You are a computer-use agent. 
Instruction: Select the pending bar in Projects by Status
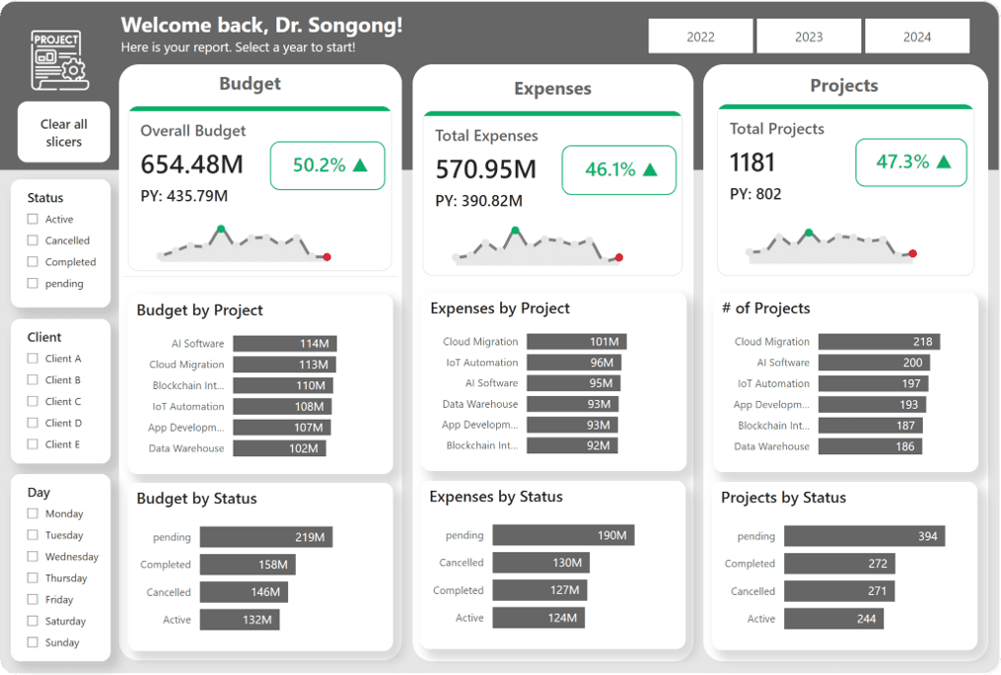point(864,536)
